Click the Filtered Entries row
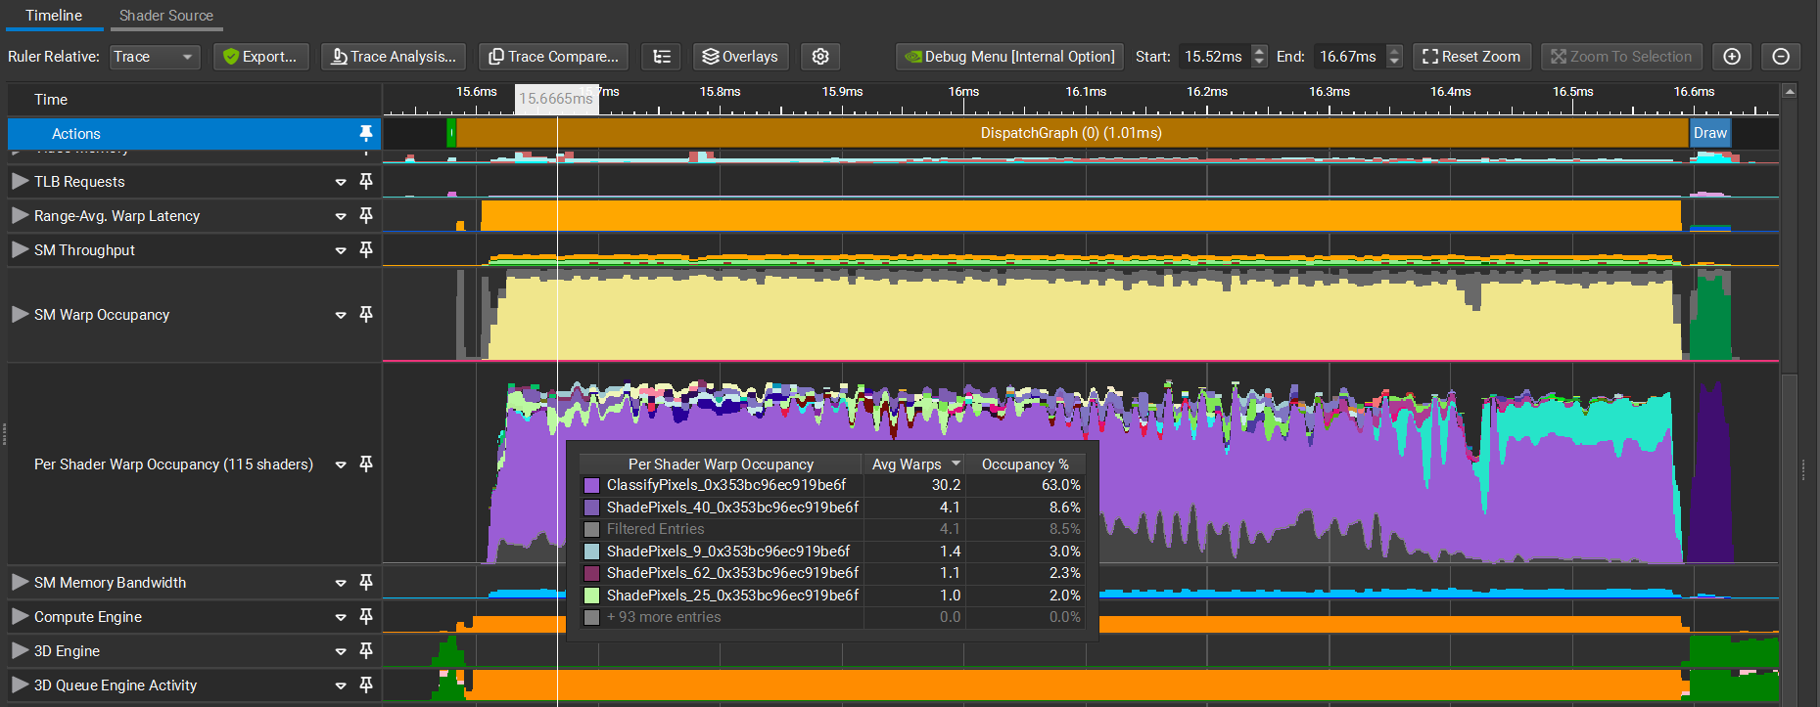The height and width of the screenshot is (707, 1820). 832,529
